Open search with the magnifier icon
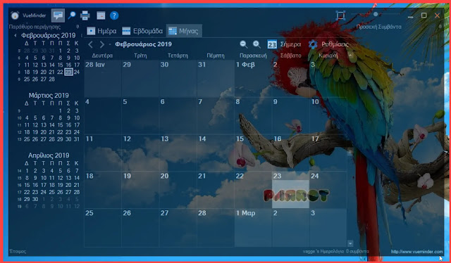 tap(72, 15)
